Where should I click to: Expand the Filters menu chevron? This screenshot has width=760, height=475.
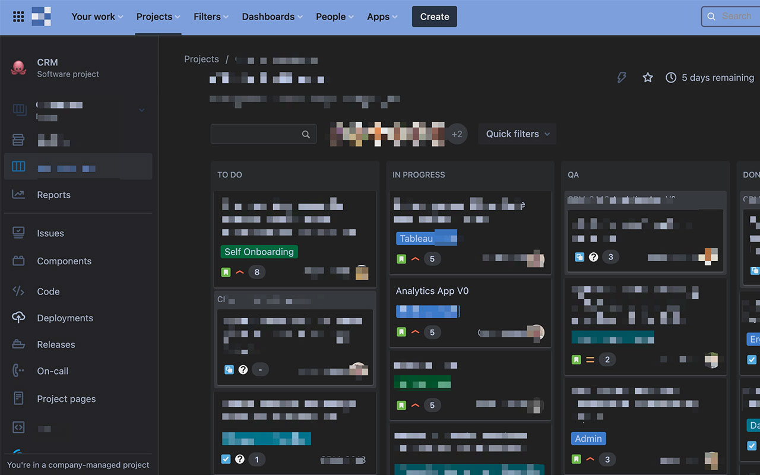[x=226, y=17]
